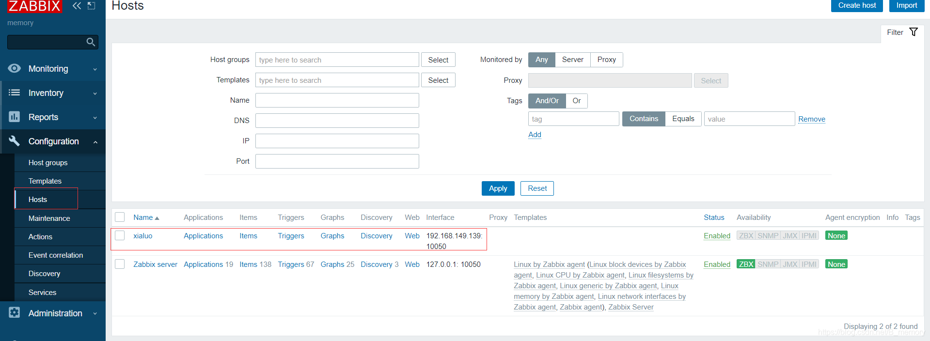Toggle kiosk mode sidebar icon
930x341 pixels.
tap(91, 6)
